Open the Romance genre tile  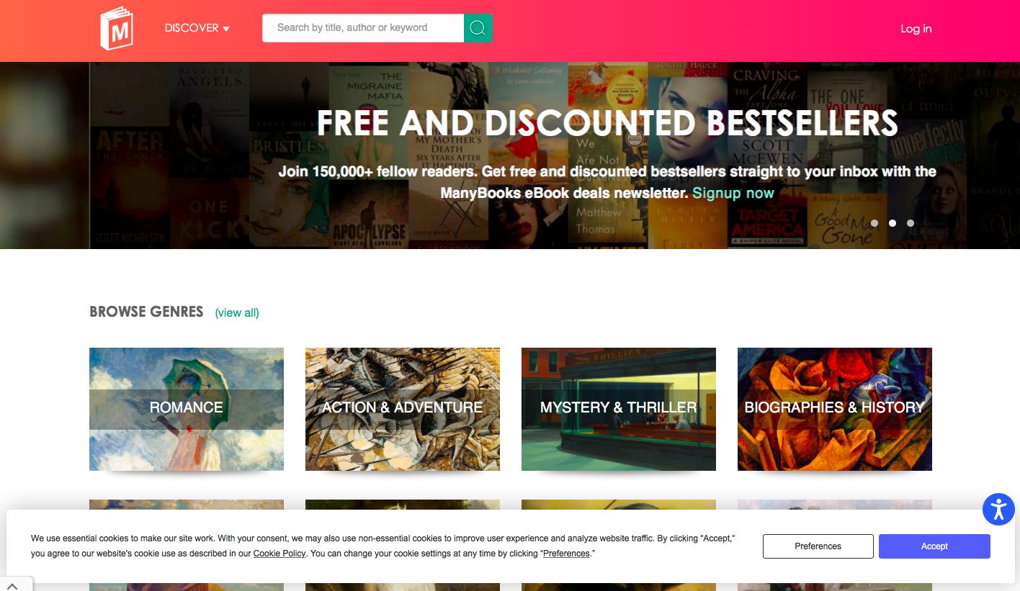[187, 409]
